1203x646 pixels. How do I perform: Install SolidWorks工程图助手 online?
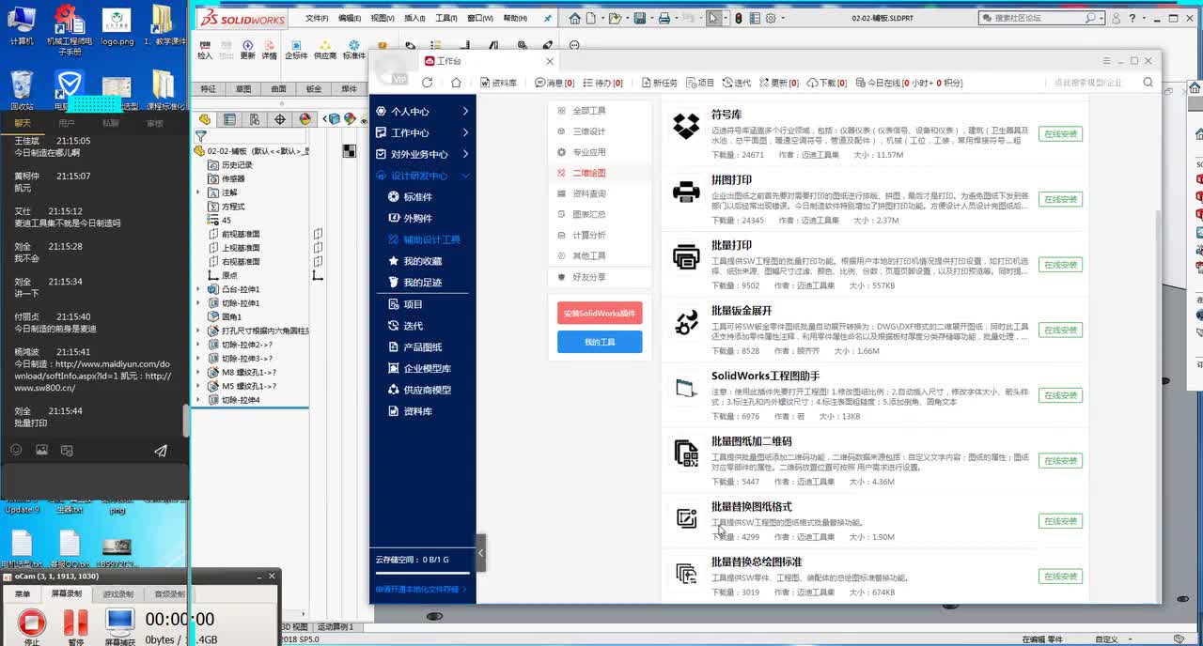(1060, 395)
